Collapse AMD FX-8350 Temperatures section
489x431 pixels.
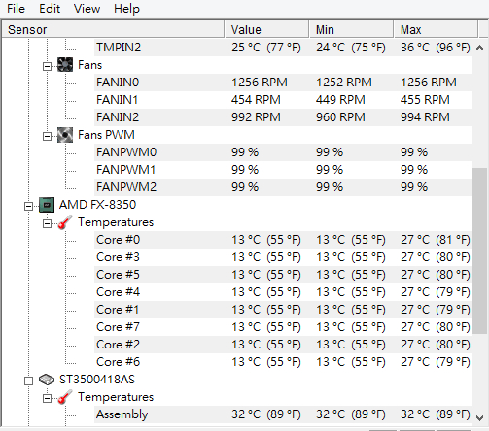coord(47,223)
